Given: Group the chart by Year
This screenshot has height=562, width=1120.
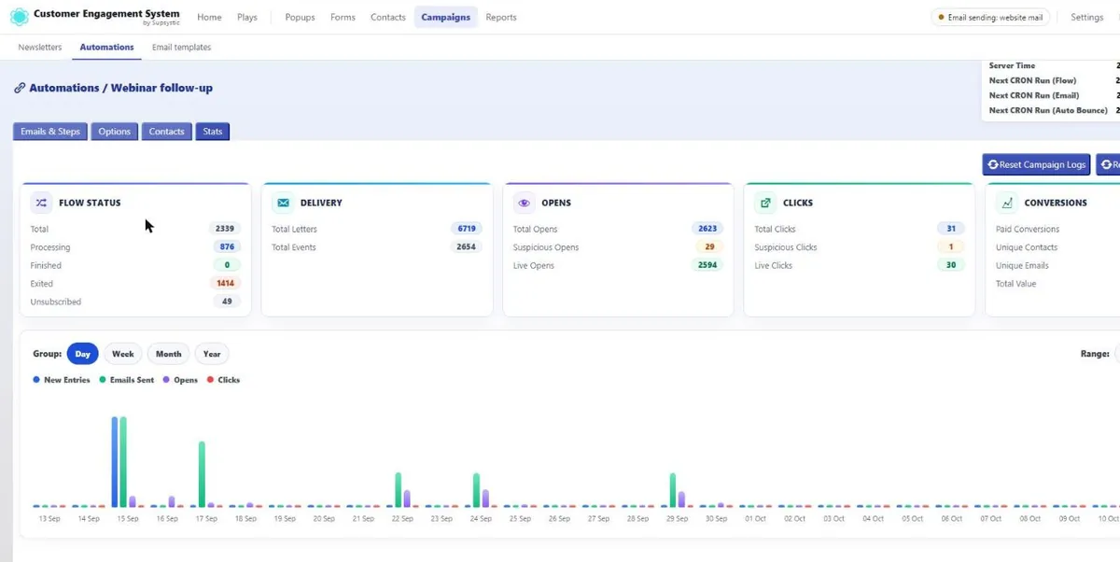Looking at the screenshot, I should pyautogui.click(x=212, y=354).
